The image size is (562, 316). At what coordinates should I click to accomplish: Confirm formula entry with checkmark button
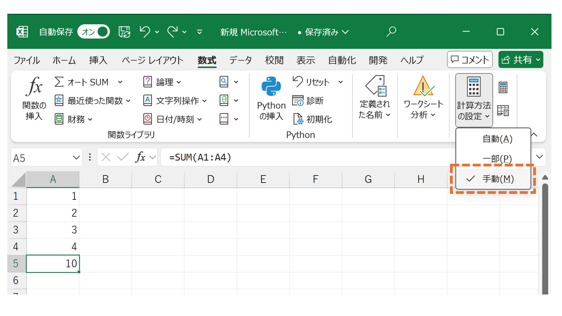point(123,157)
